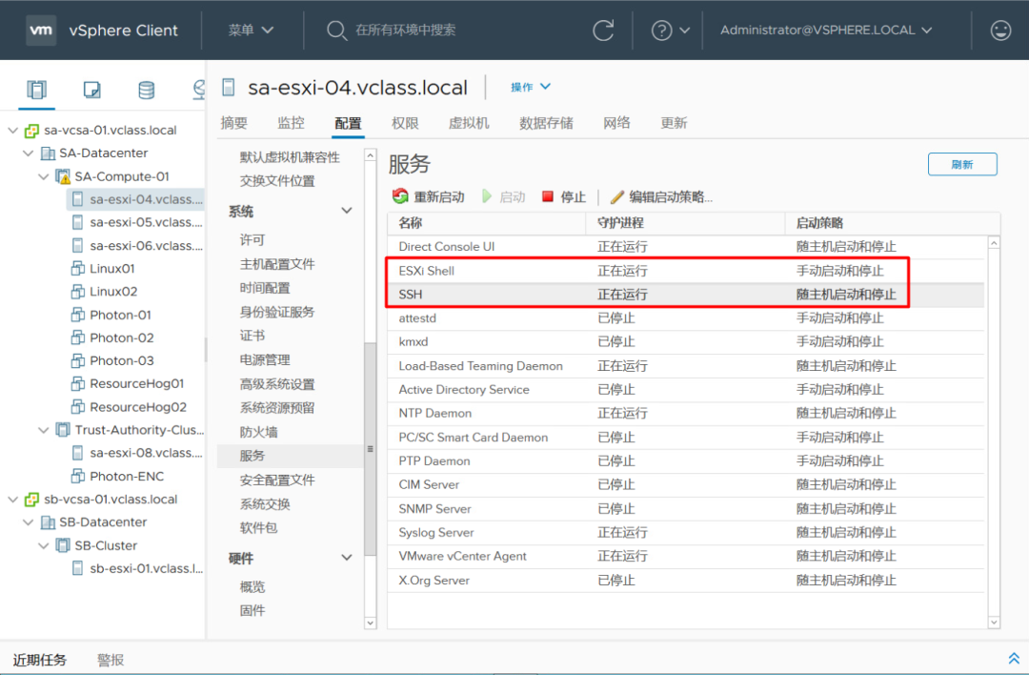The height and width of the screenshot is (675, 1029).
Task: Click the Photon-01 virtual machine icon
Action: coord(77,315)
